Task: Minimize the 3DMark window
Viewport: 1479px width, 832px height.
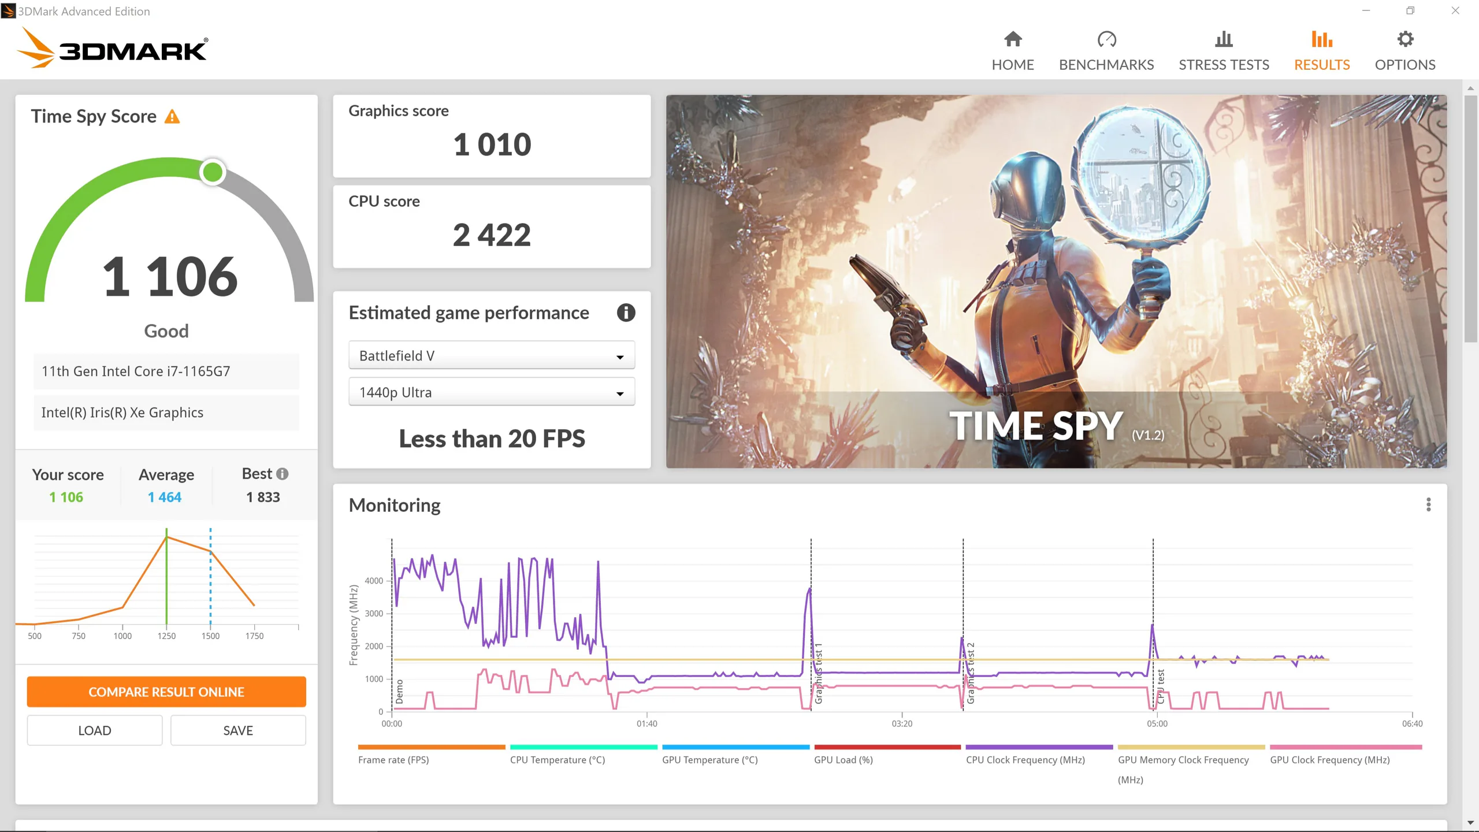Action: (x=1366, y=10)
